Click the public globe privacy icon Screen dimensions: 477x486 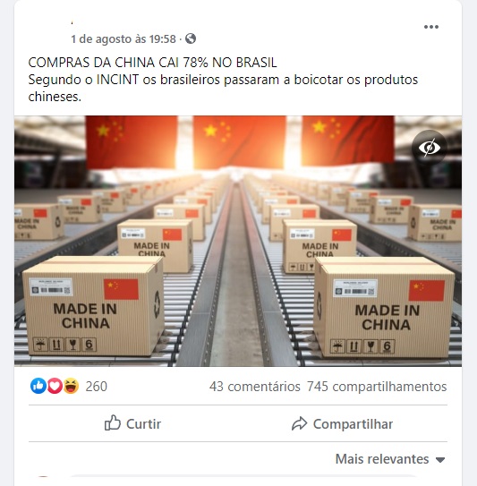[191, 38]
